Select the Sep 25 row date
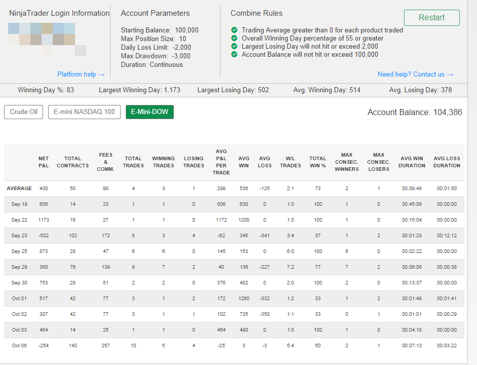 19,251
